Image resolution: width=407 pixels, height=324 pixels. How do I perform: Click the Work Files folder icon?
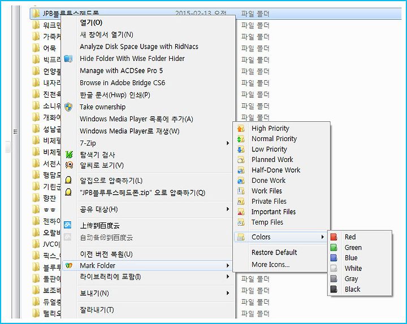pyautogui.click(x=241, y=191)
